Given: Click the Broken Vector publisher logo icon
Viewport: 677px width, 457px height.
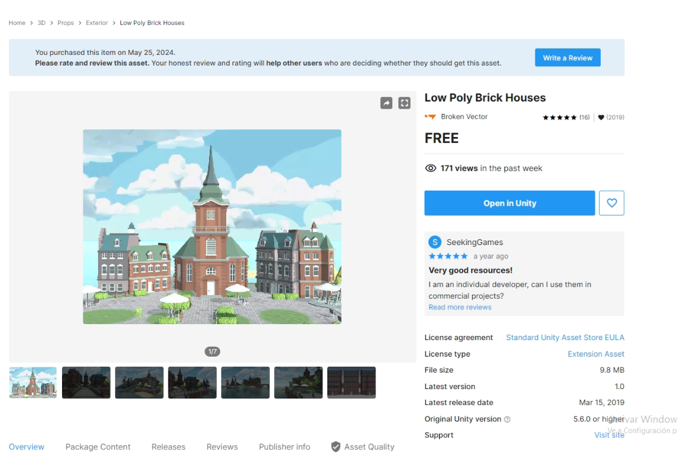Looking at the screenshot, I should click(431, 116).
